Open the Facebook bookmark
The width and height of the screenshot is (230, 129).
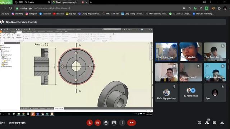tap(45, 14)
